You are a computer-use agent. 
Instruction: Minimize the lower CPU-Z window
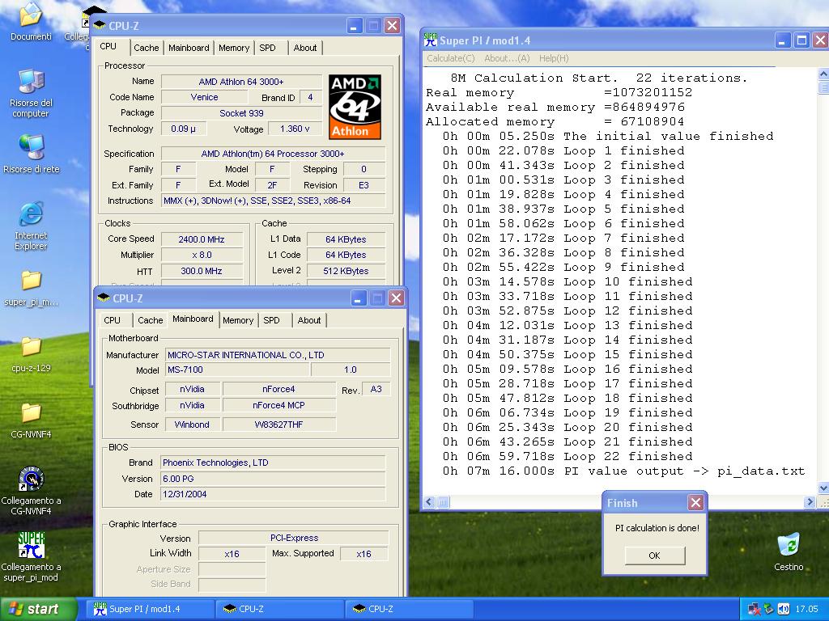pos(359,298)
